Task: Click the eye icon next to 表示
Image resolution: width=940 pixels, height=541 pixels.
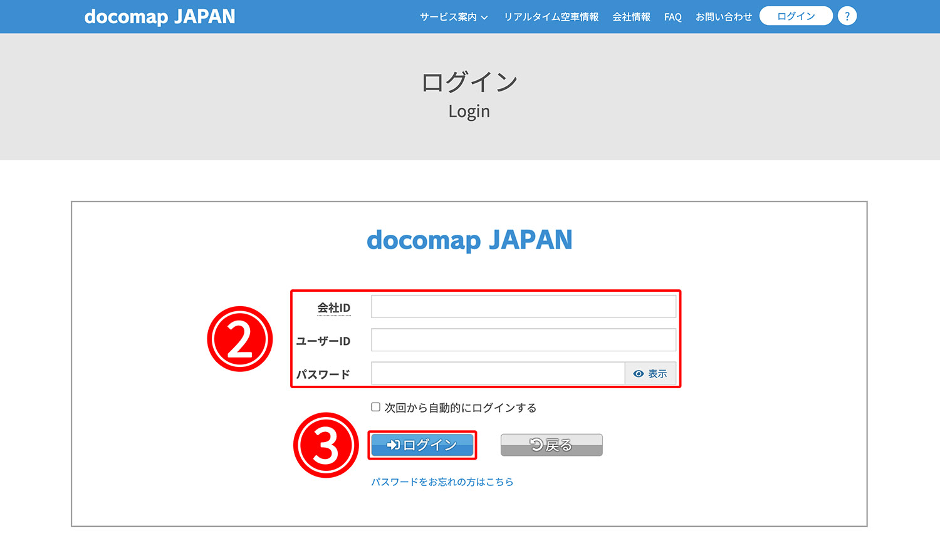Action: tap(638, 373)
